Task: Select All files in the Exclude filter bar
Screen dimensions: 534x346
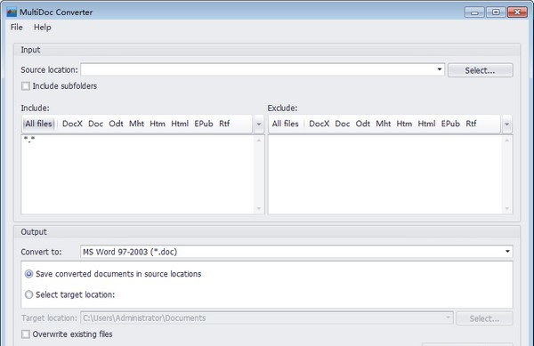Action: coord(285,124)
